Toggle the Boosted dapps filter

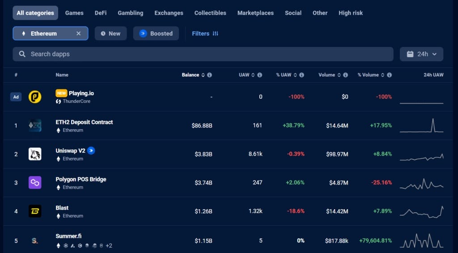pyautogui.click(x=156, y=34)
